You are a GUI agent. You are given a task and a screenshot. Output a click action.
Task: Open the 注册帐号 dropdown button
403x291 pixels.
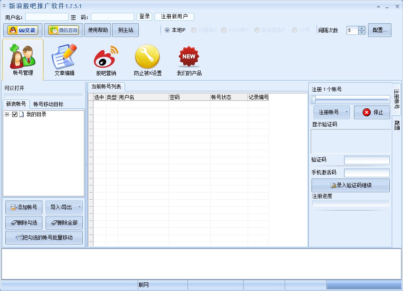pyautogui.click(x=346, y=112)
